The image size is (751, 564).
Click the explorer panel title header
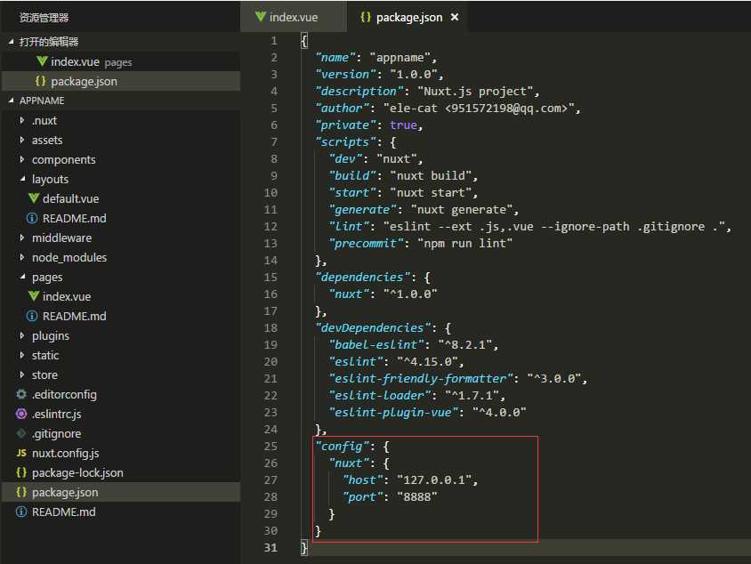pyautogui.click(x=44, y=18)
